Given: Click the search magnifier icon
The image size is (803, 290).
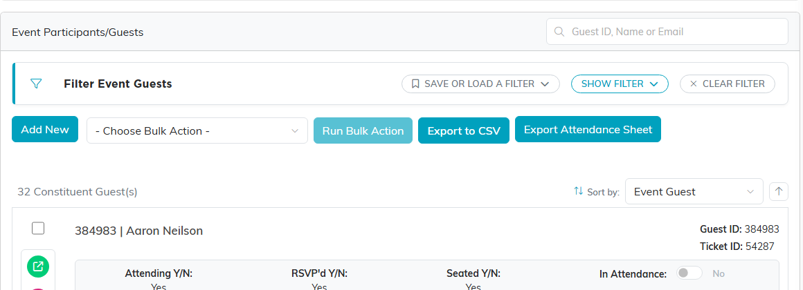Looking at the screenshot, I should 559,32.
